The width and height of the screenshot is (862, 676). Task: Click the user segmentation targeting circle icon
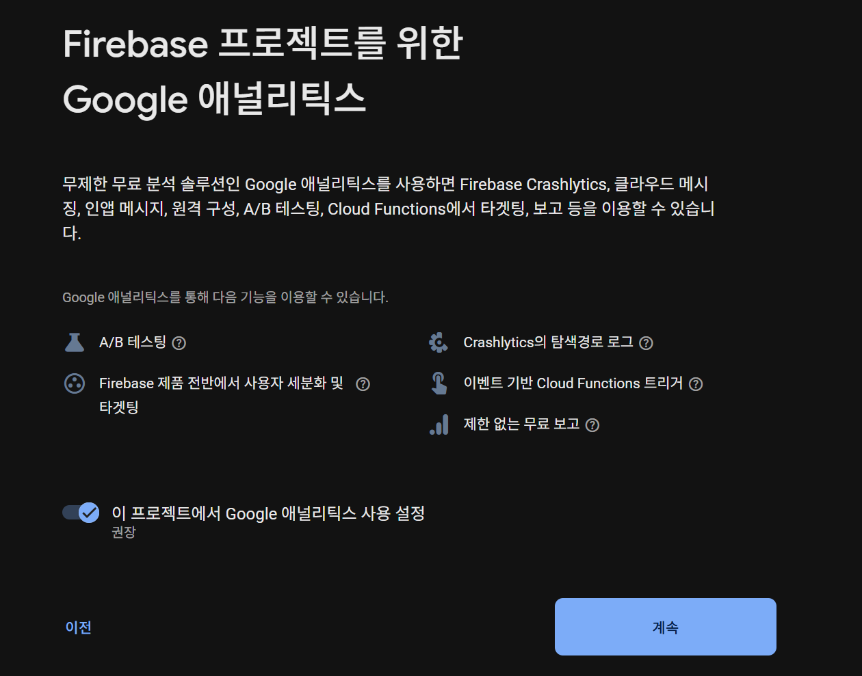pos(75,383)
